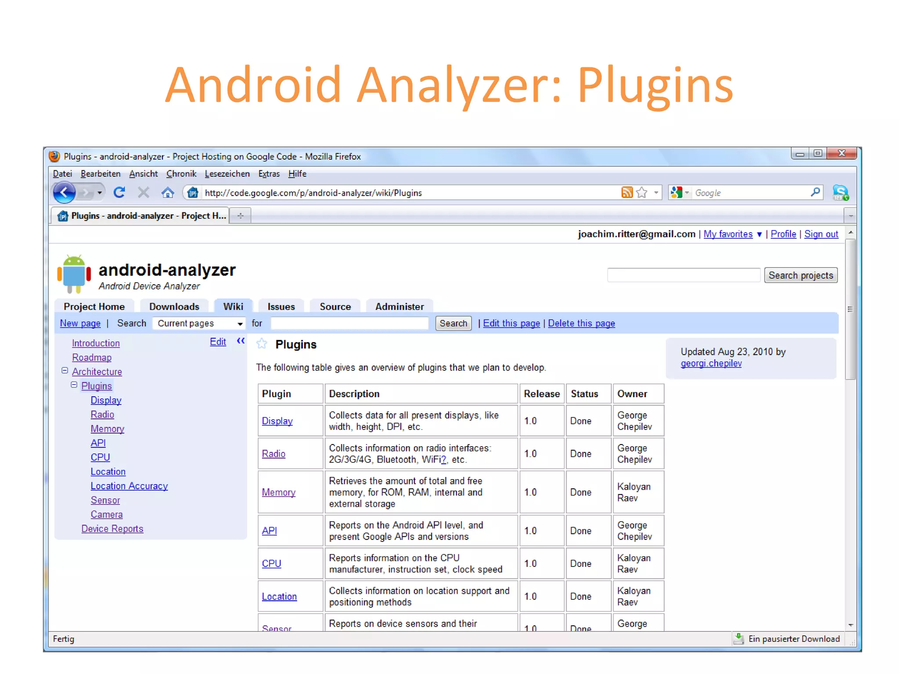Viewport: 899px width, 674px height.
Task: Click the Firefox icon in title bar
Action: [x=55, y=156]
